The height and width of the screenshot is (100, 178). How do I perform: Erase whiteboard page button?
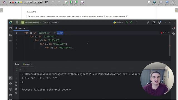[x=82, y=3]
